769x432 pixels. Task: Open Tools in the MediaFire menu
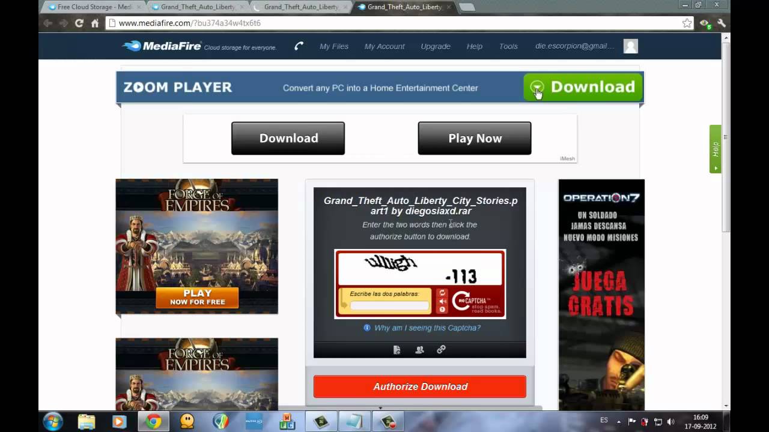[508, 46]
